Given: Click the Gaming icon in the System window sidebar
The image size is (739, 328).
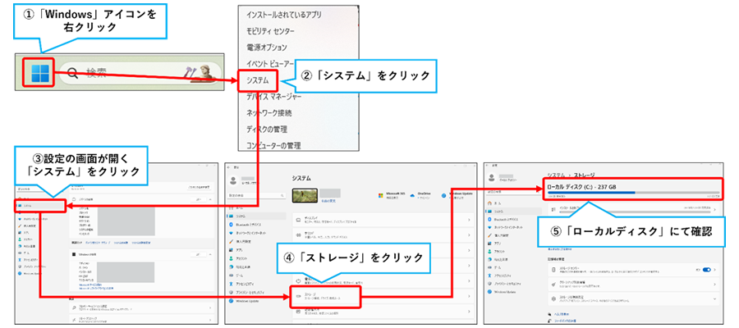Looking at the screenshot, I should pyautogui.click(x=231, y=276).
